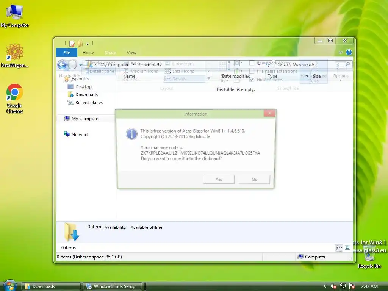Toggle the Details pane ribbon button
This screenshot has height=291, width=388.
(x=99, y=71)
